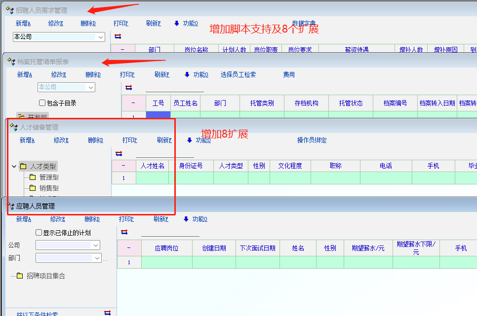Click blue down-arrow icon beside 功能 in 应聘人员管理
The width and height of the screenshot is (477, 316).
pos(186,219)
